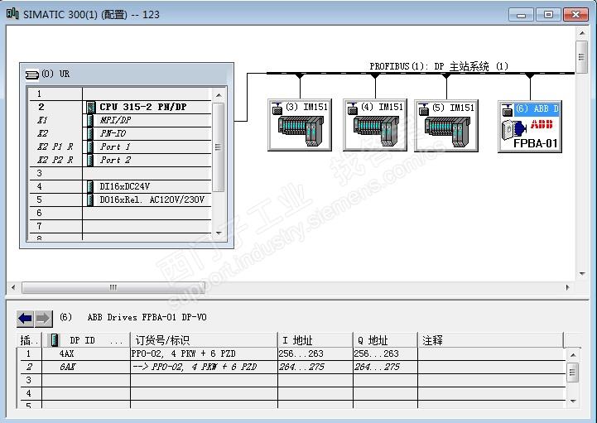Click the small DP slave symbol of station (4)
The width and height of the screenshot is (597, 423).
click(x=352, y=109)
